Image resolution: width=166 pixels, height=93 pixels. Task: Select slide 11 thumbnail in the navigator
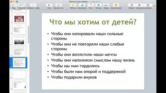[19, 52]
